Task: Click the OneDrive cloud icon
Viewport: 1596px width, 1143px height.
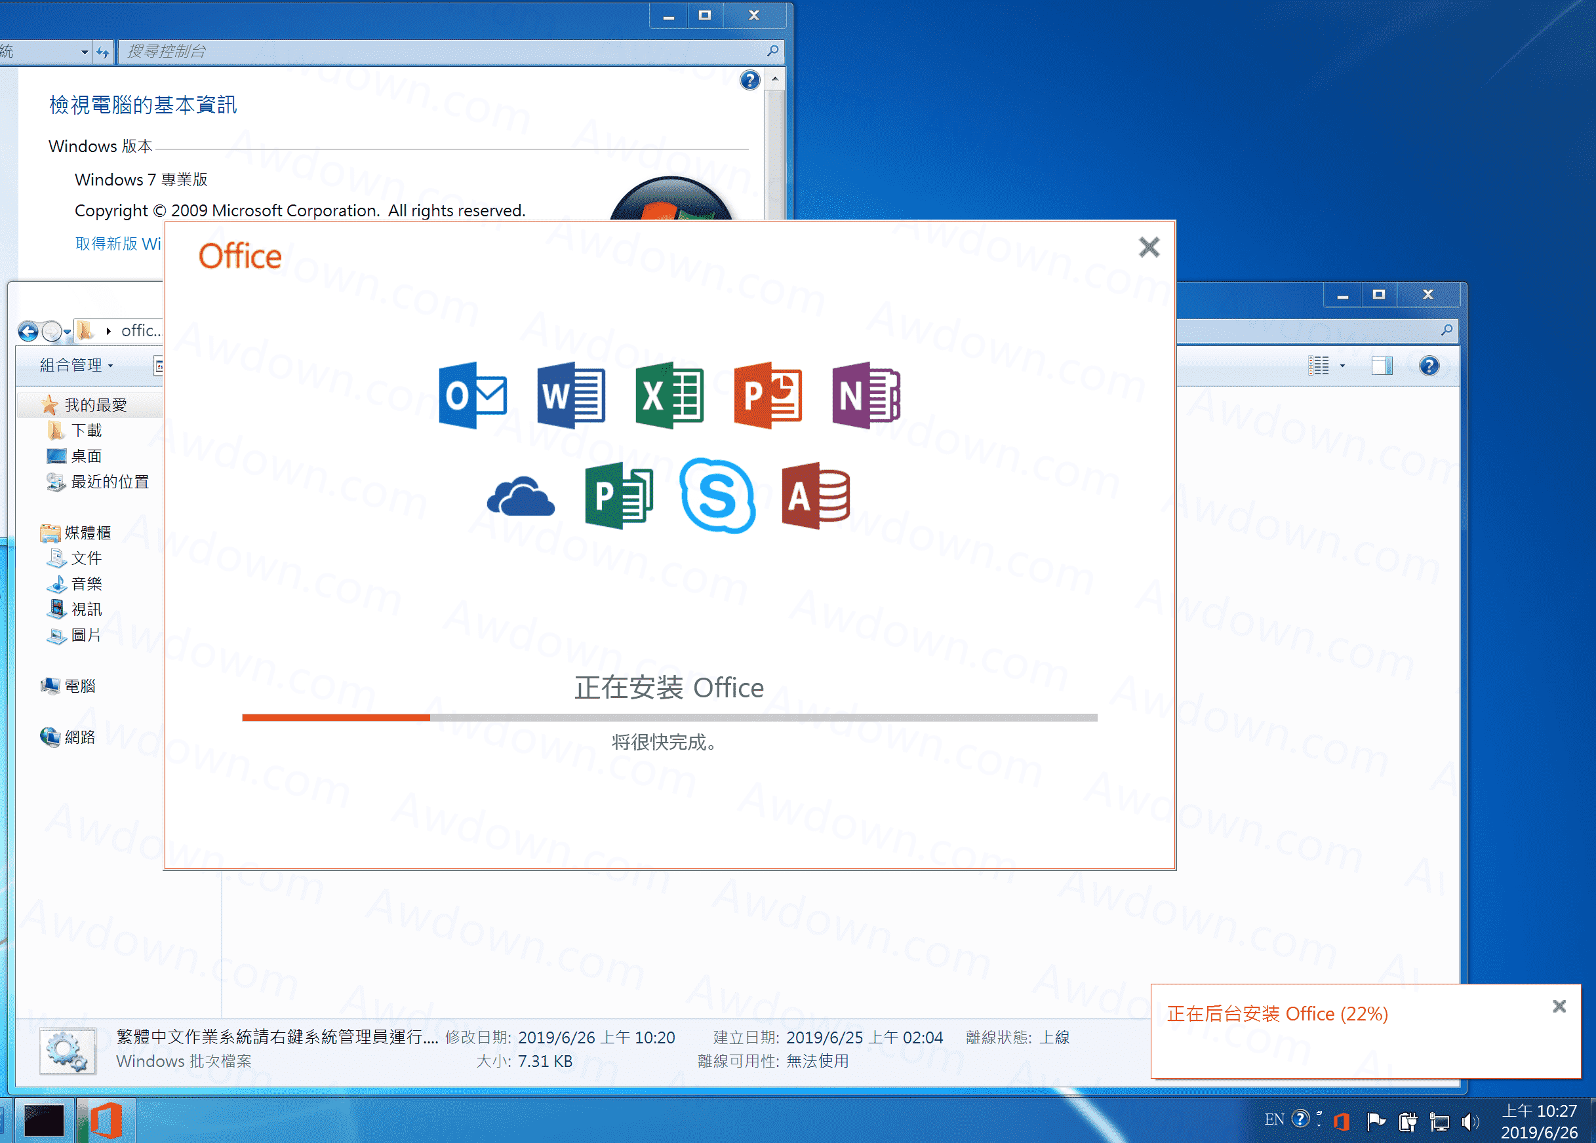Action: coord(521,497)
